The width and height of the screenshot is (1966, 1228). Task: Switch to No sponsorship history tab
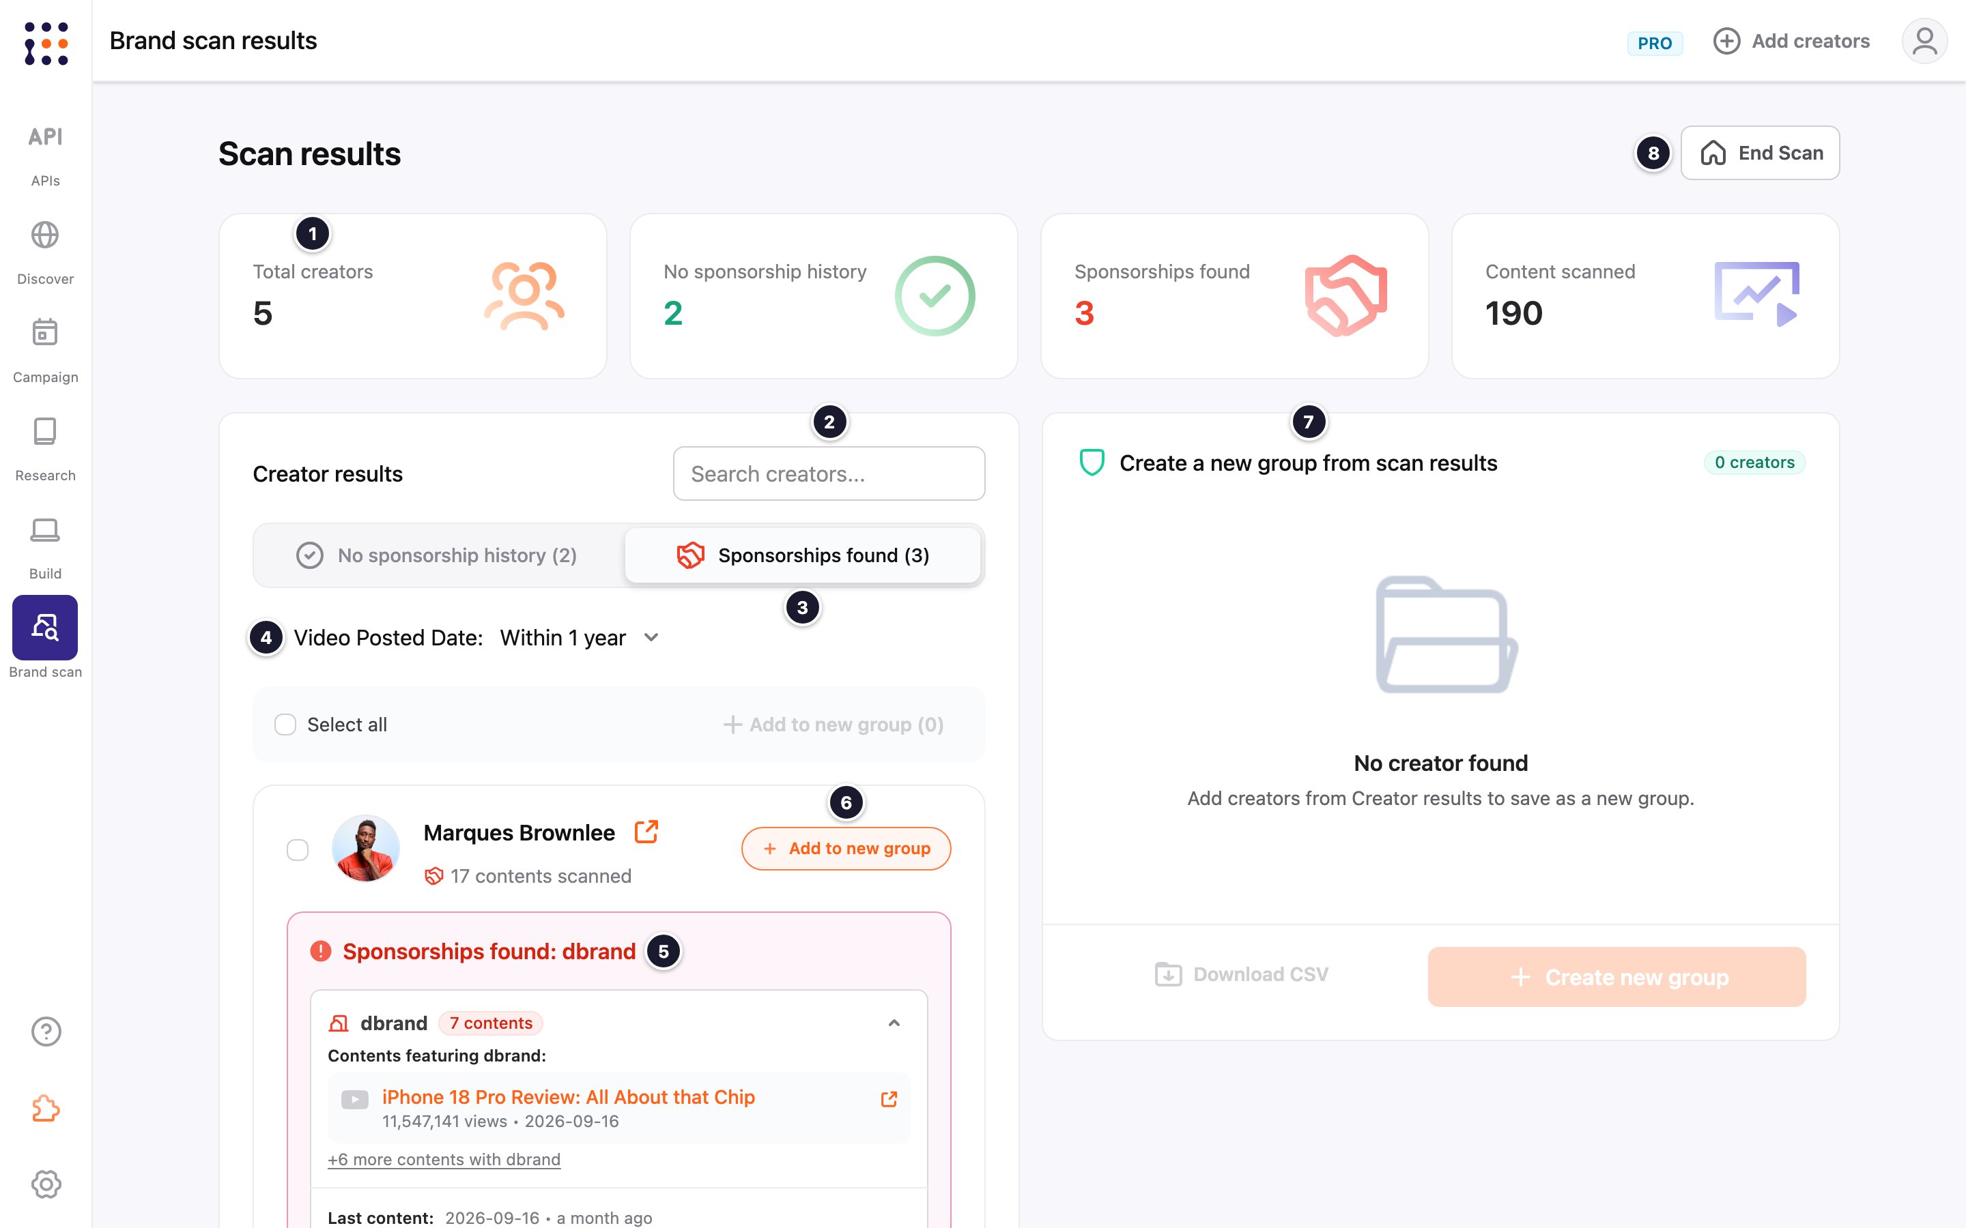438,555
